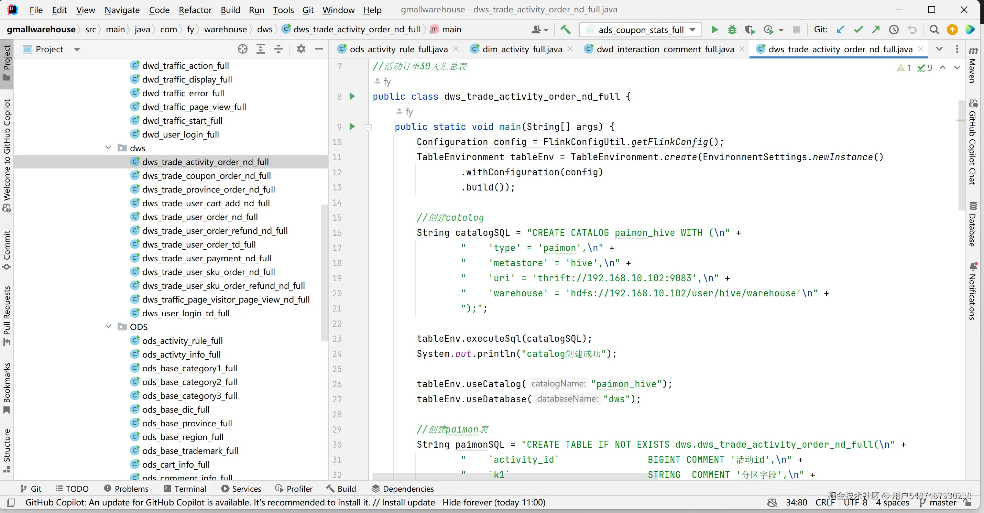Click Git update project arrow icon
The image size is (984, 513).
tap(840, 30)
